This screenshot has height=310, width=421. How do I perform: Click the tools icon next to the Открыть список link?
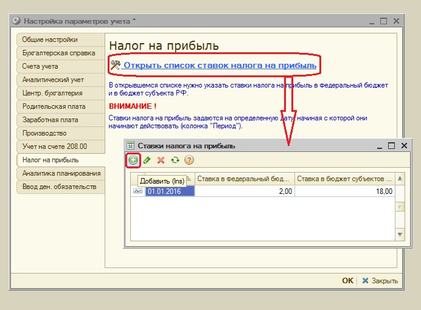[116, 65]
